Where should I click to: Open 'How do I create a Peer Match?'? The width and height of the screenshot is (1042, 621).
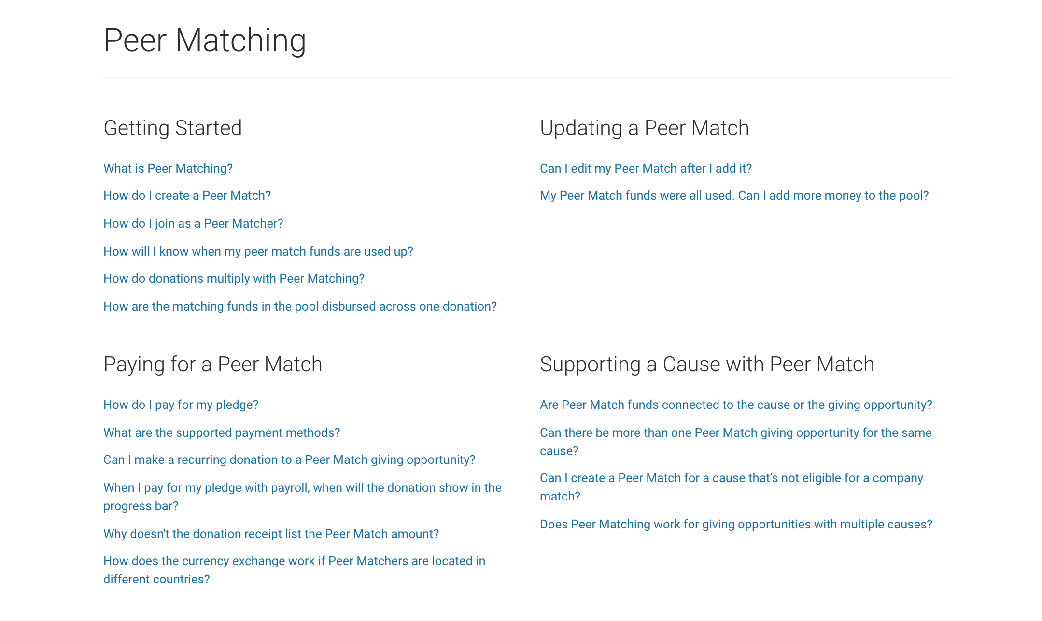(x=187, y=195)
